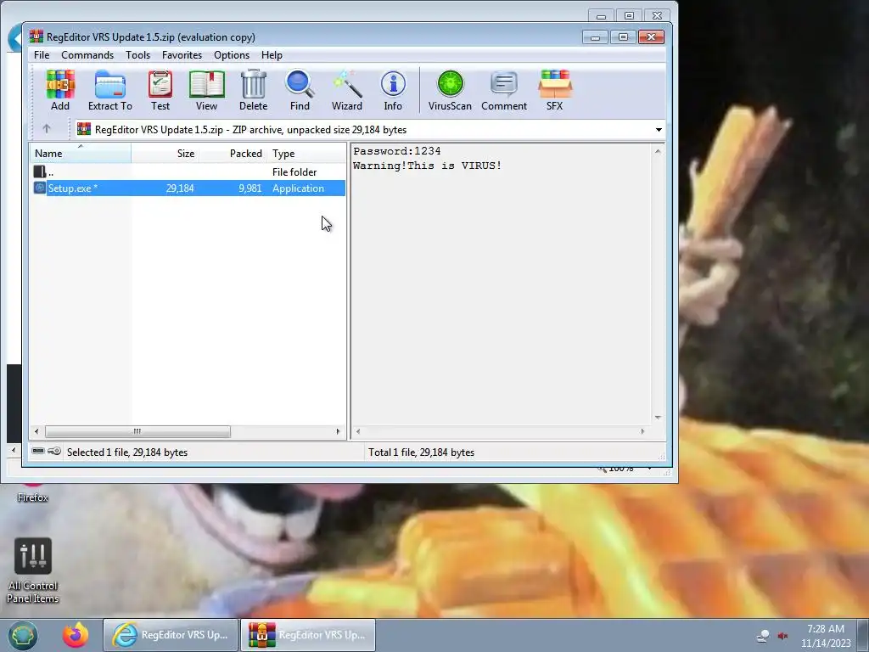Click the Add toolbar icon

pos(60,90)
